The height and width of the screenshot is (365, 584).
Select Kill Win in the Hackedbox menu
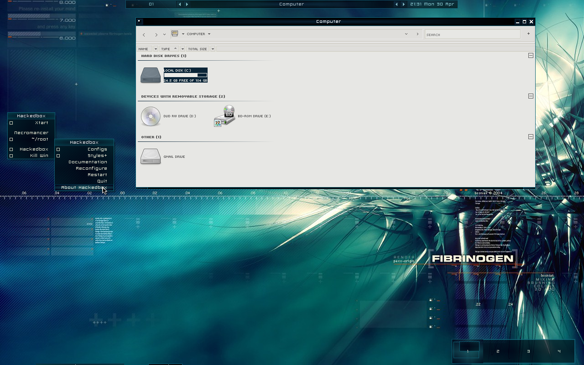coord(31,156)
